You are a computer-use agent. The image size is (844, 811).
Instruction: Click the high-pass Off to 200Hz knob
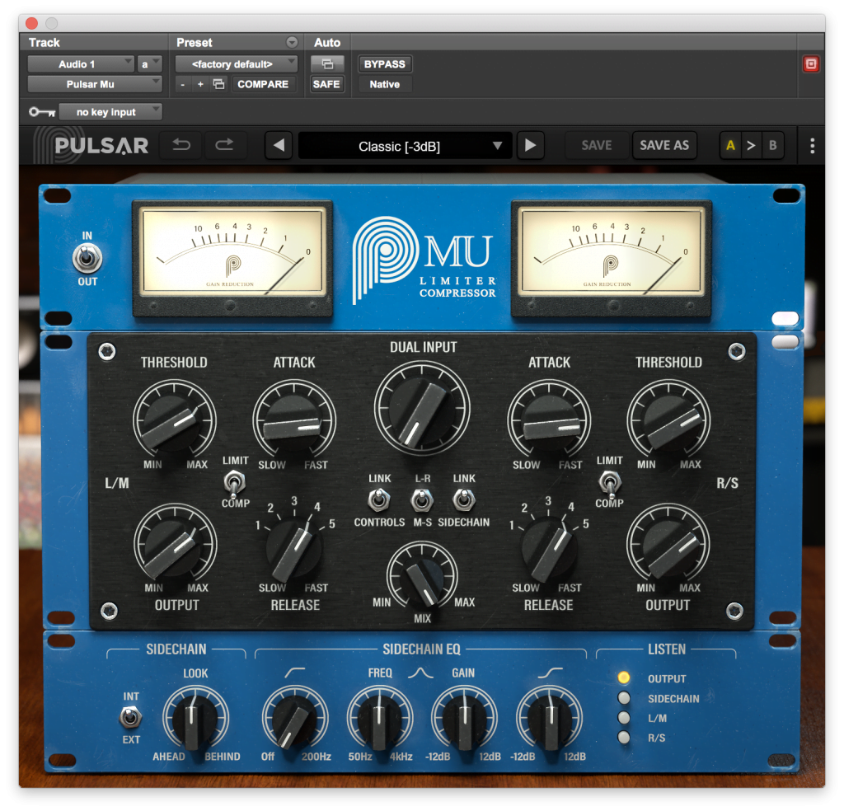(x=295, y=718)
